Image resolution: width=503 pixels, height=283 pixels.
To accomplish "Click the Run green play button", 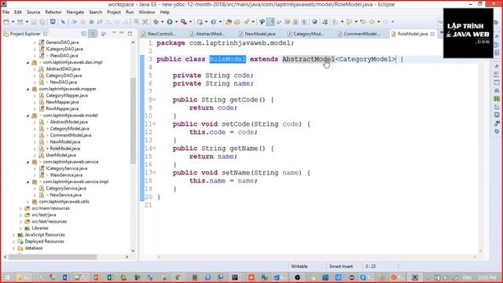I will (x=170, y=22).
